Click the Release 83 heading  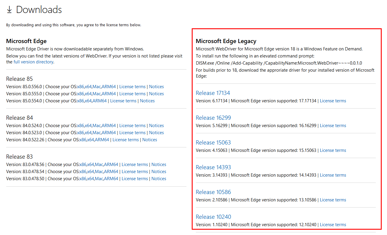click(x=19, y=157)
